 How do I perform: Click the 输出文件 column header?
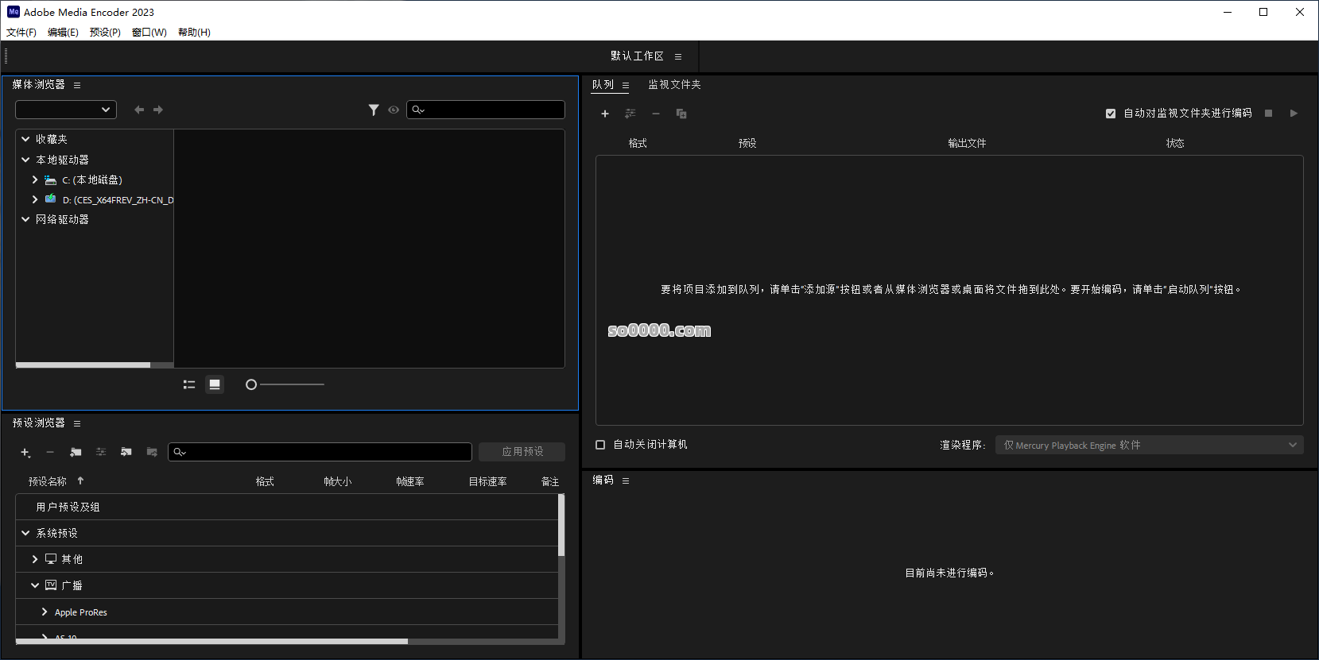(x=967, y=143)
